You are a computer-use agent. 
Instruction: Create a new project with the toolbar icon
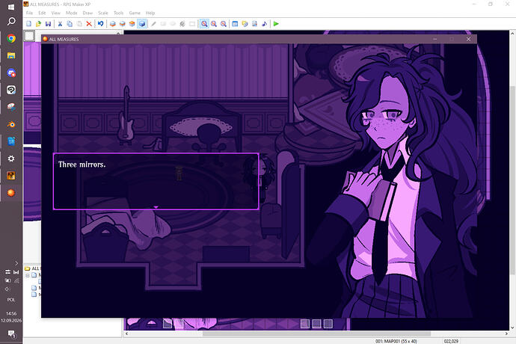[29, 24]
